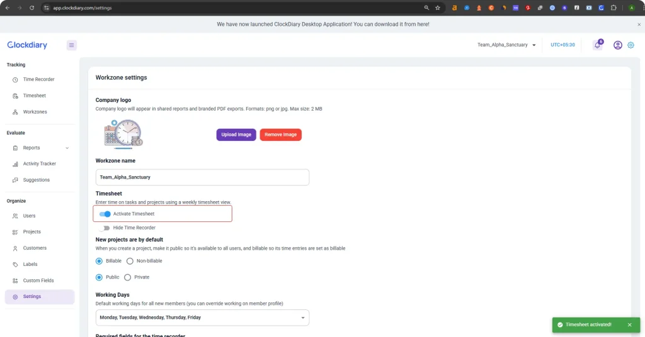
Task: Click browser reload icon
Action: coord(31,8)
